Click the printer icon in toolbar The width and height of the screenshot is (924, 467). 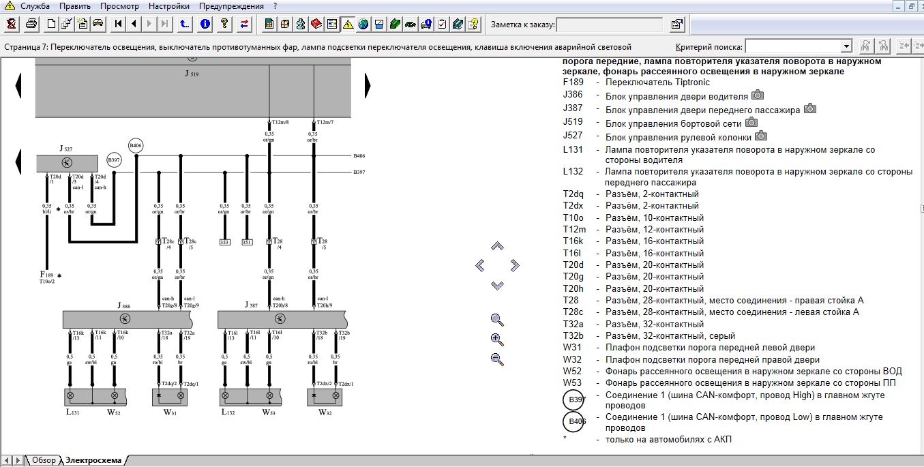pyautogui.click(x=31, y=25)
